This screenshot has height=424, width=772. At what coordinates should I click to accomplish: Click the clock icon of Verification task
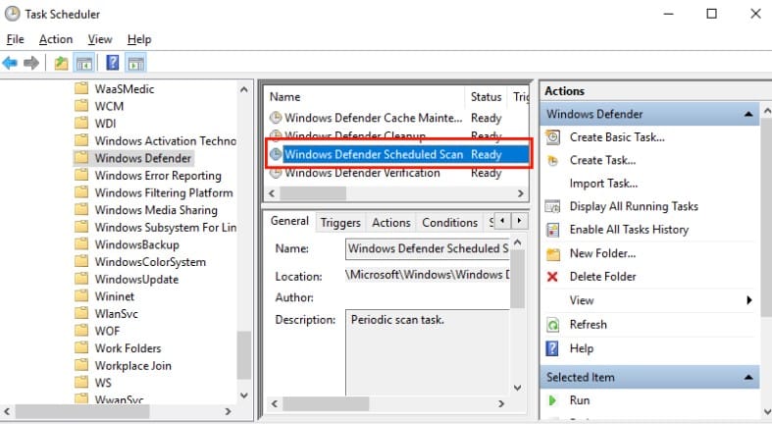tap(276, 173)
